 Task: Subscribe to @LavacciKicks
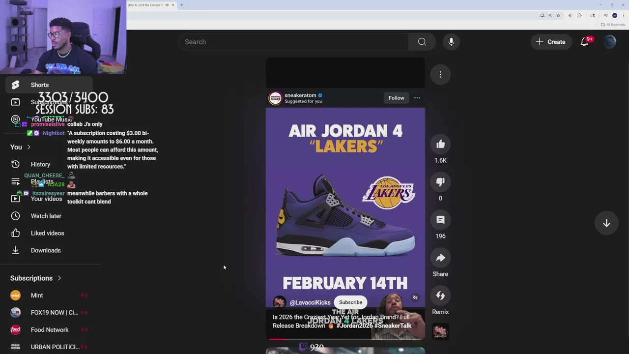point(350,302)
